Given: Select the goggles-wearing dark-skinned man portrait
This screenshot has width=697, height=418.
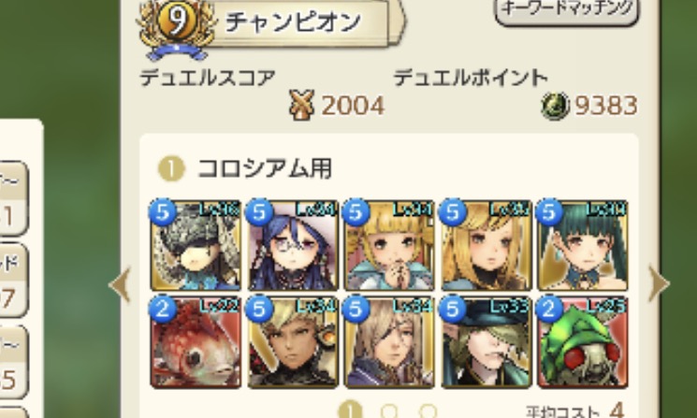Looking at the screenshot, I should click(x=293, y=342).
